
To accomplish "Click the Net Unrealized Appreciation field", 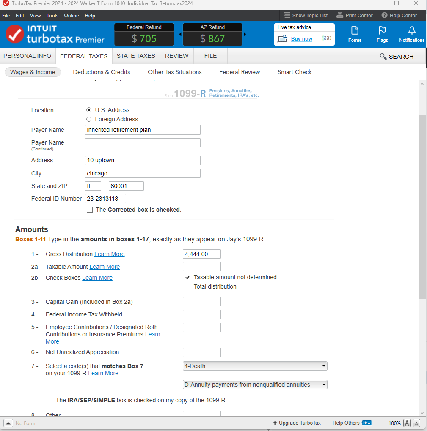I will 202,352.
